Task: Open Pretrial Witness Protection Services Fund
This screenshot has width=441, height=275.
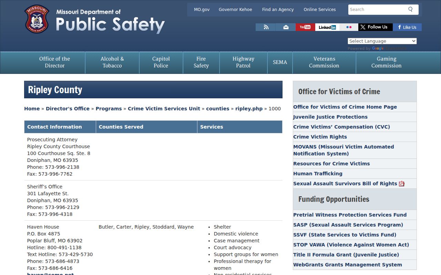Action: (350, 215)
